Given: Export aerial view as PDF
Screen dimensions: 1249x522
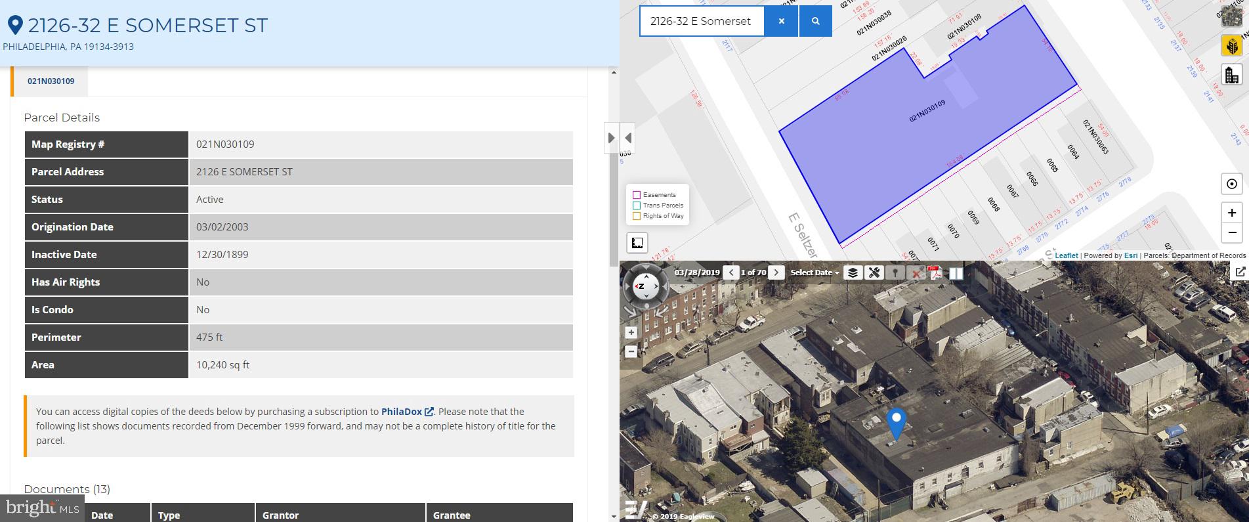Looking at the screenshot, I should tap(935, 272).
